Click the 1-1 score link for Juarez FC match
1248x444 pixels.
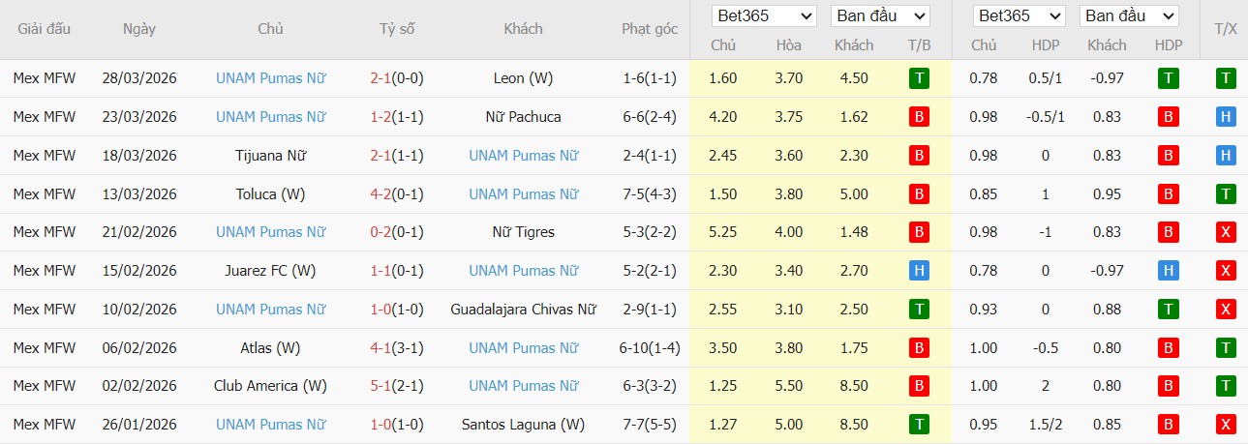tap(380, 271)
